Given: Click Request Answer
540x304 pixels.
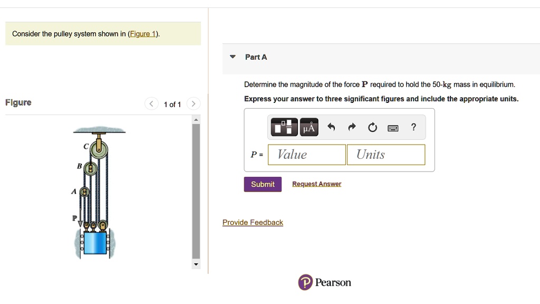Looking at the screenshot, I should (316, 184).
